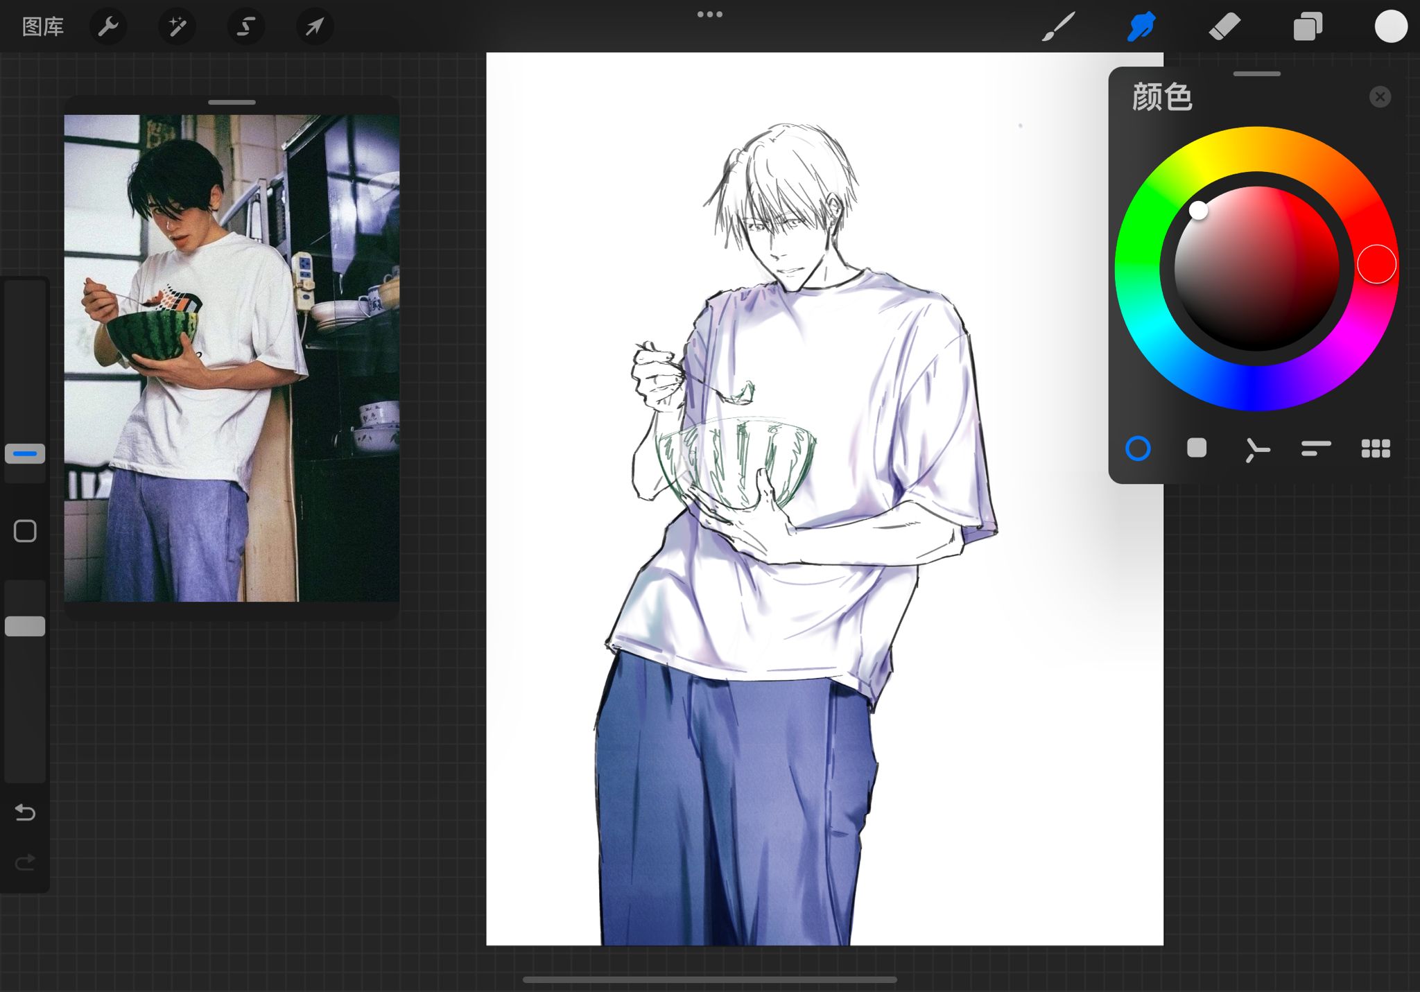The width and height of the screenshot is (1420, 992).
Task: Close the Colors (颜色) panel
Action: (1380, 97)
